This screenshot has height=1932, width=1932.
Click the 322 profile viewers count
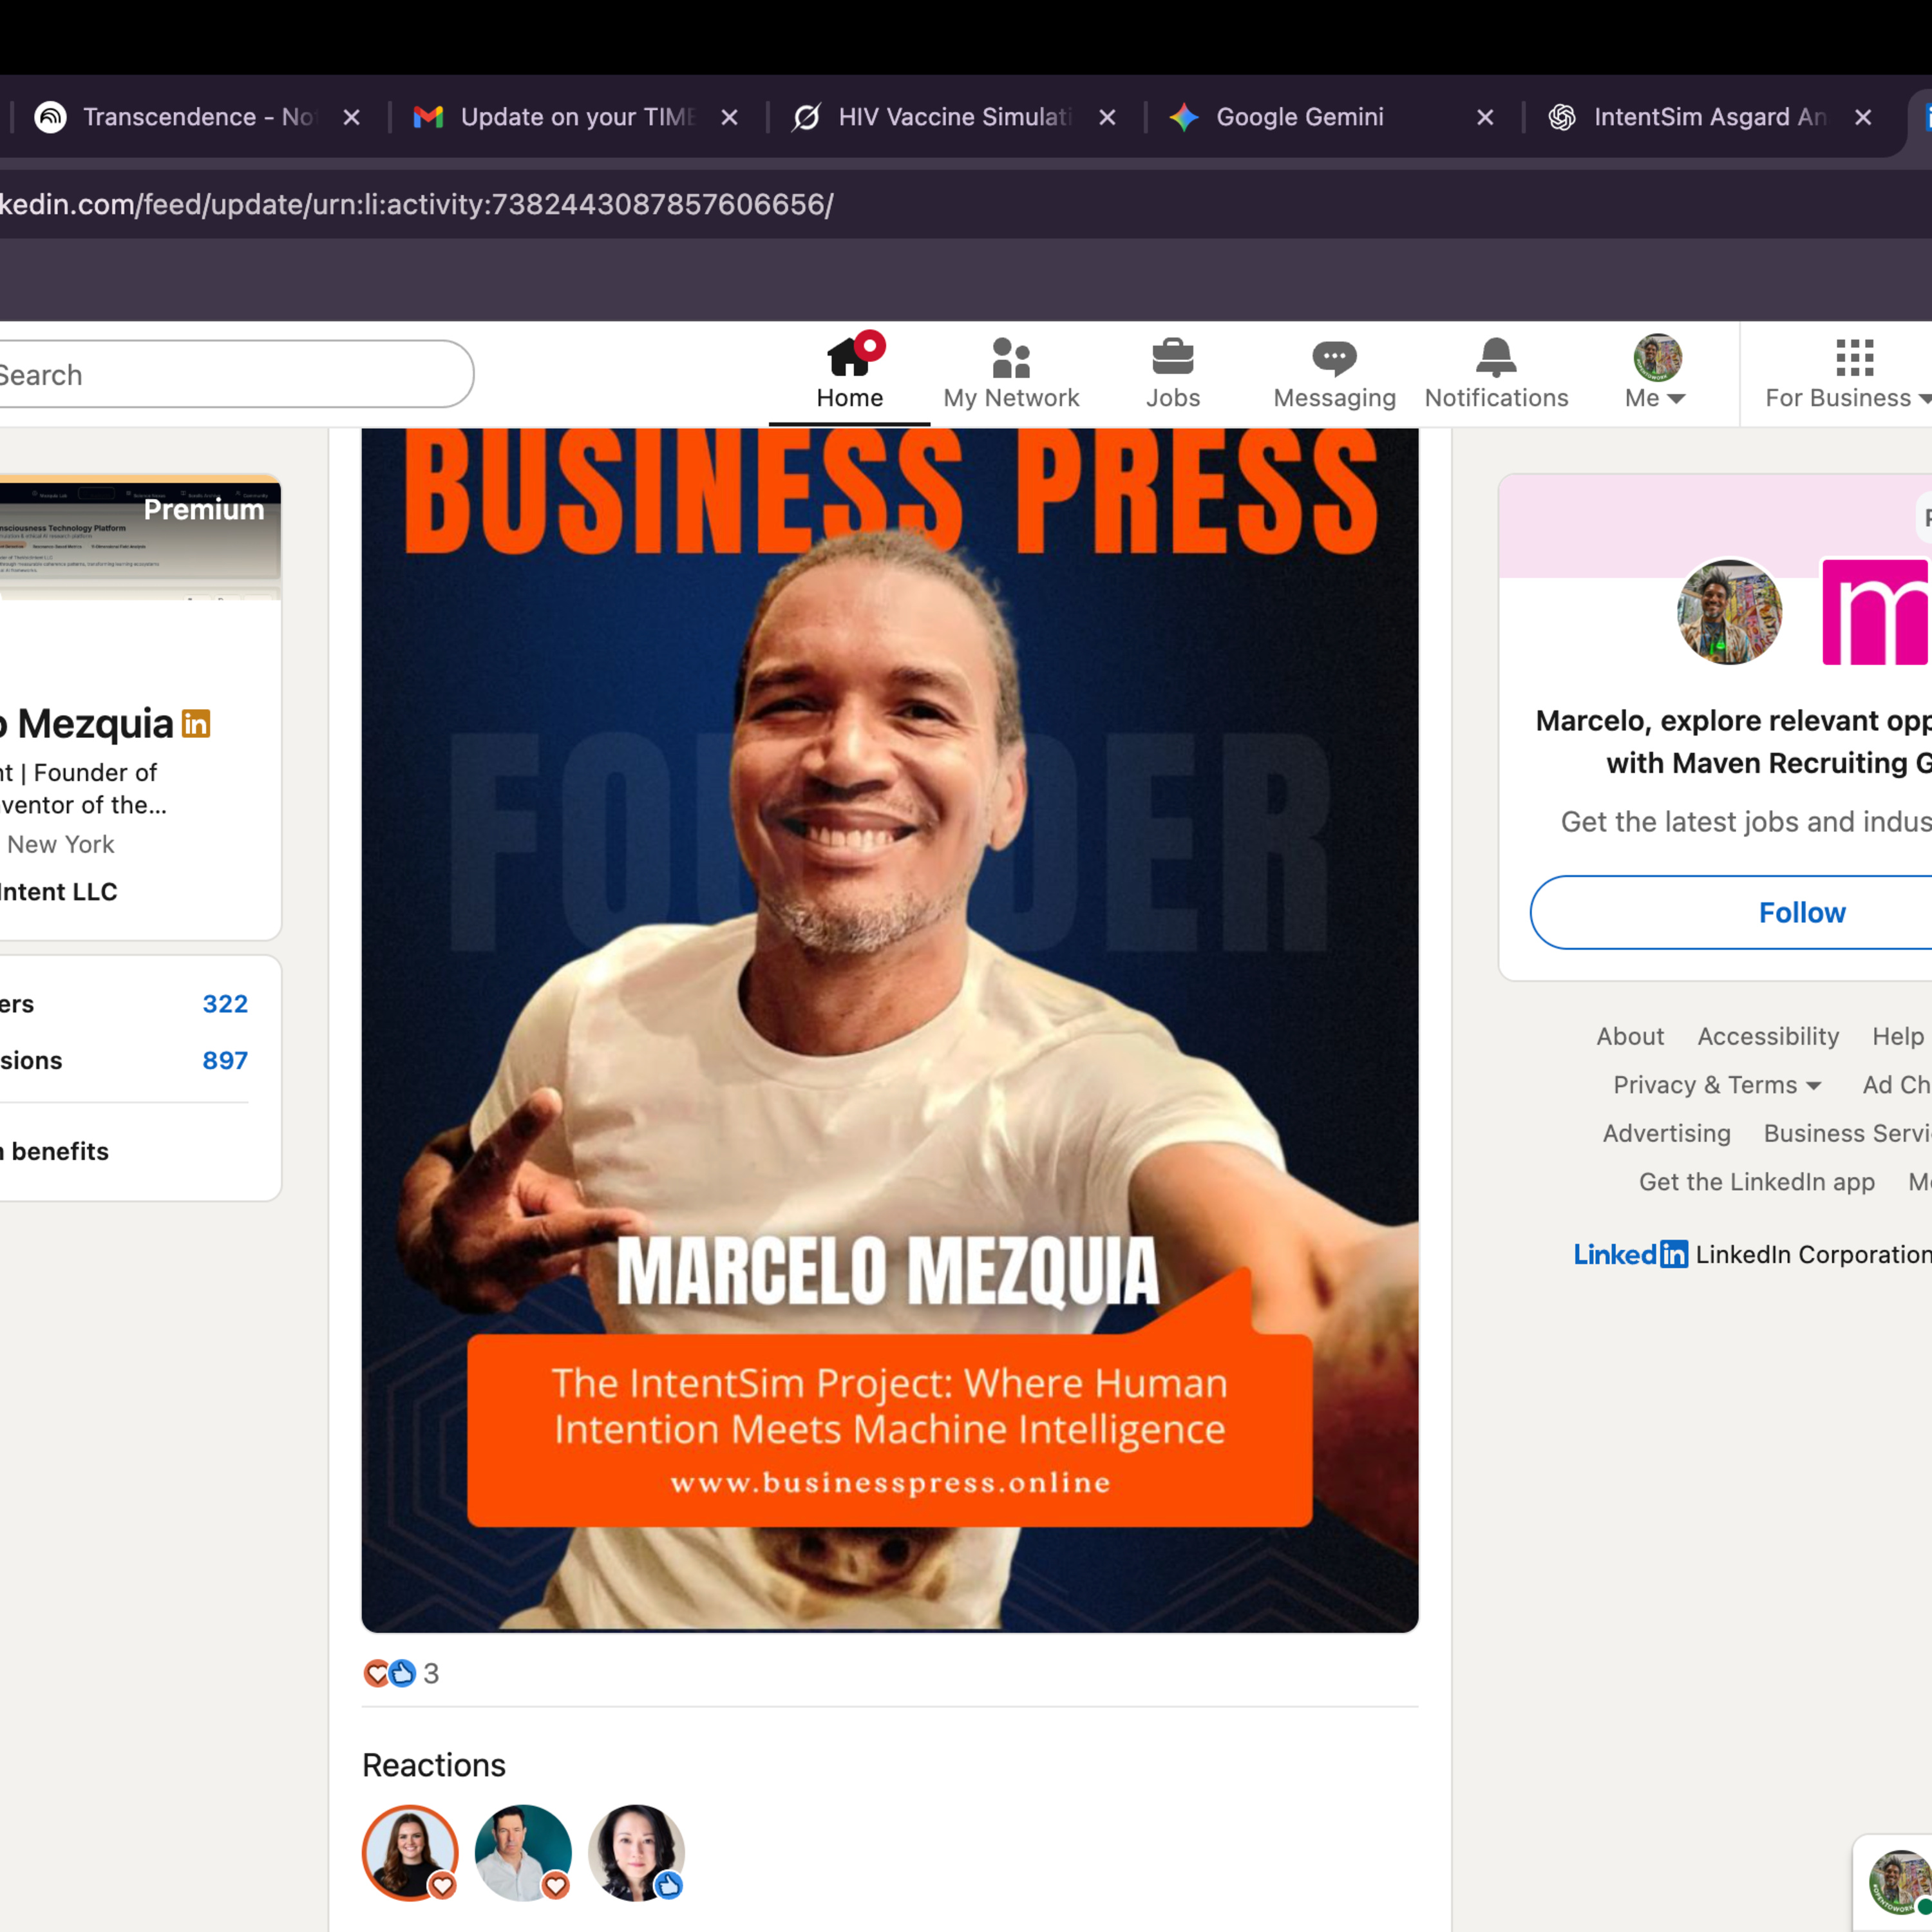[x=225, y=1004]
